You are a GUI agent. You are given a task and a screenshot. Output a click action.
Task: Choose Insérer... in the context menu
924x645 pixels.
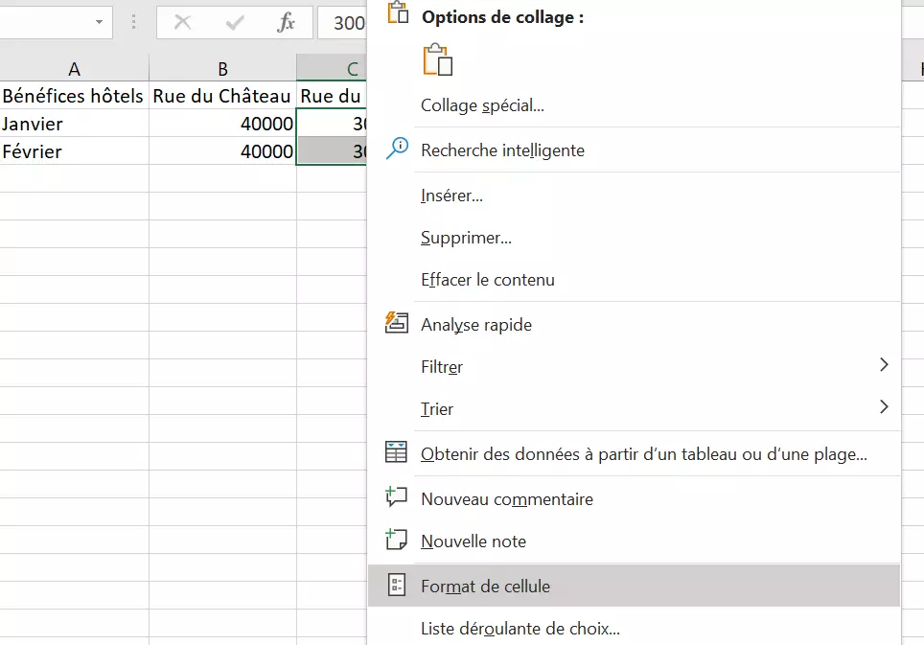(634, 196)
